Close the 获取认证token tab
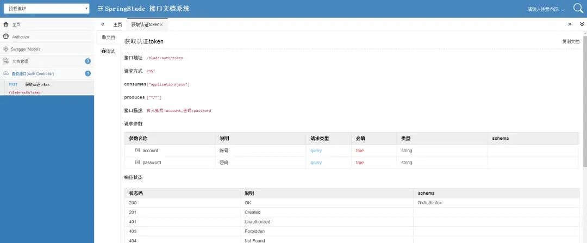Image resolution: width=587 pixels, height=243 pixels. (x=161, y=24)
